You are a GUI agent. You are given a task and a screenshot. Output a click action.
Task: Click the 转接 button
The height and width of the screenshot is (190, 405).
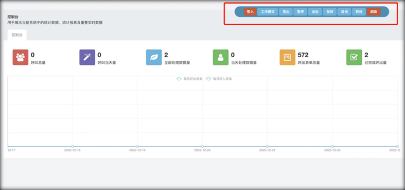point(359,12)
